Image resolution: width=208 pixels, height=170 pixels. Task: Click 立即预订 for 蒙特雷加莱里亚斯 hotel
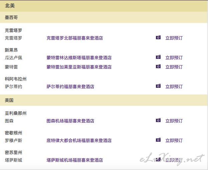pyautogui.click(x=174, y=67)
